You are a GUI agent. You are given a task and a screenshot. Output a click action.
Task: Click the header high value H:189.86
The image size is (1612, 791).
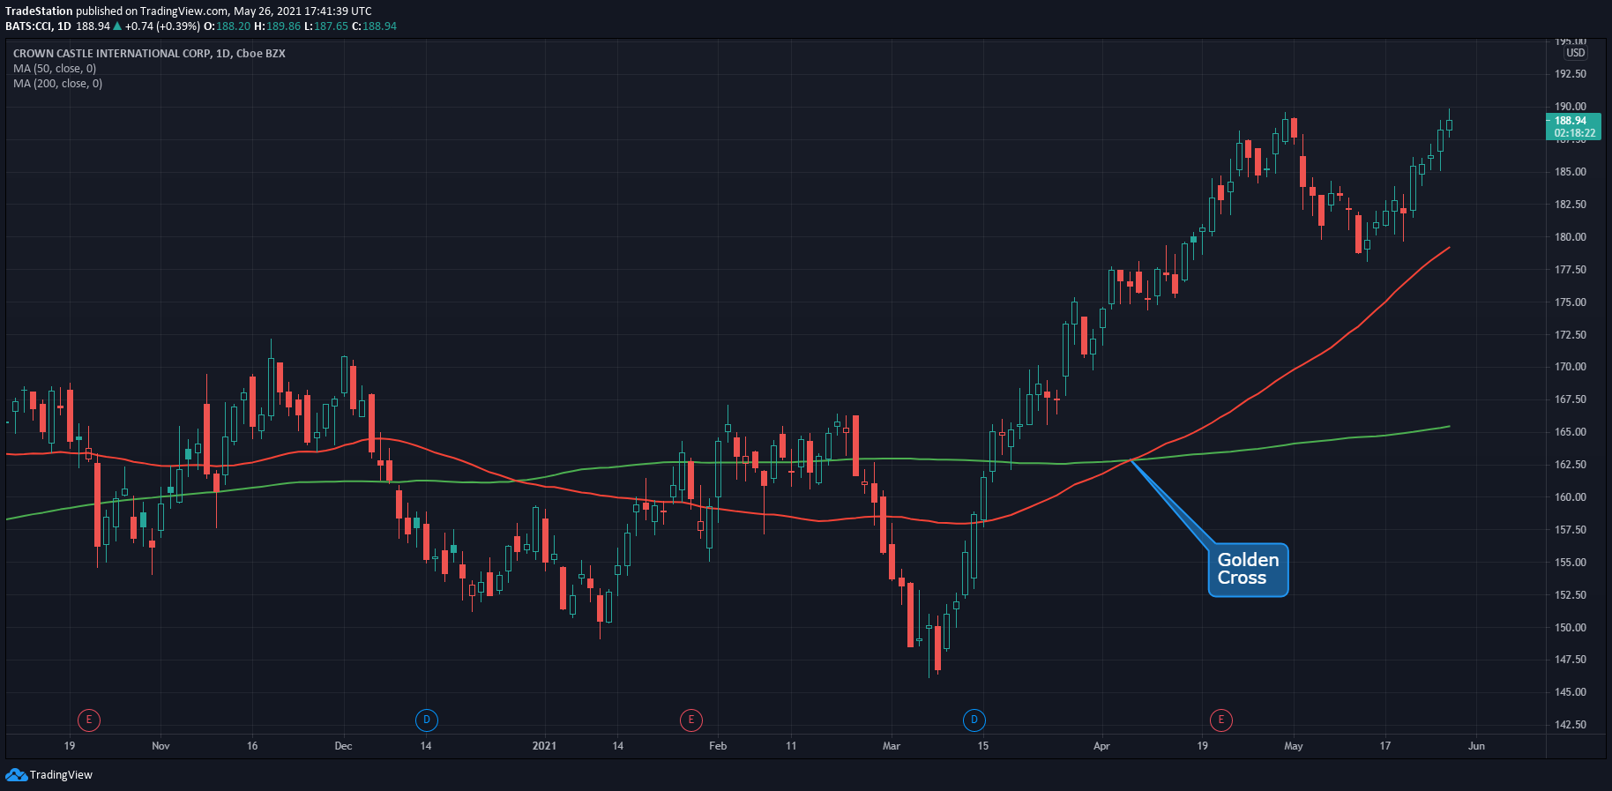click(x=278, y=26)
